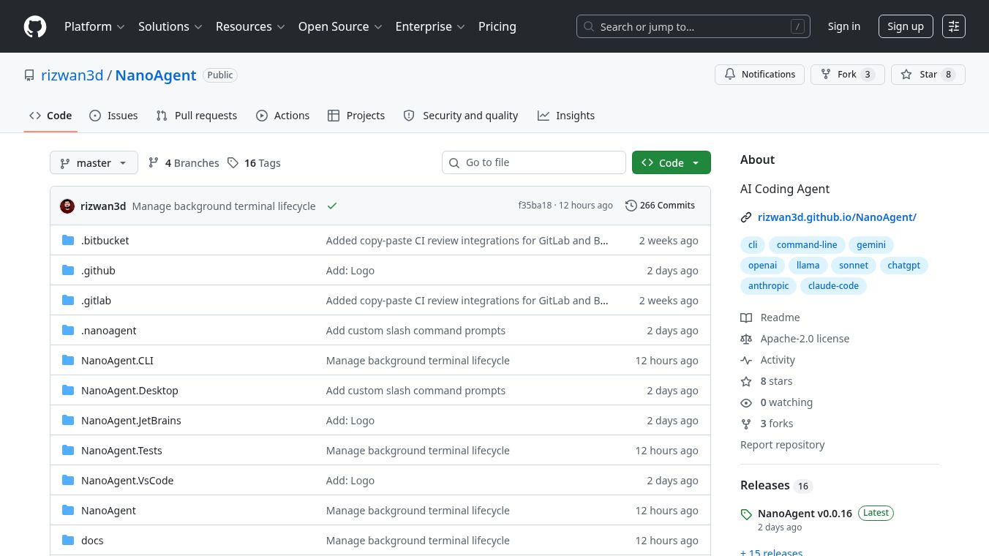
Task: Open rizwan3d avatar thumbnail
Action: (67, 206)
